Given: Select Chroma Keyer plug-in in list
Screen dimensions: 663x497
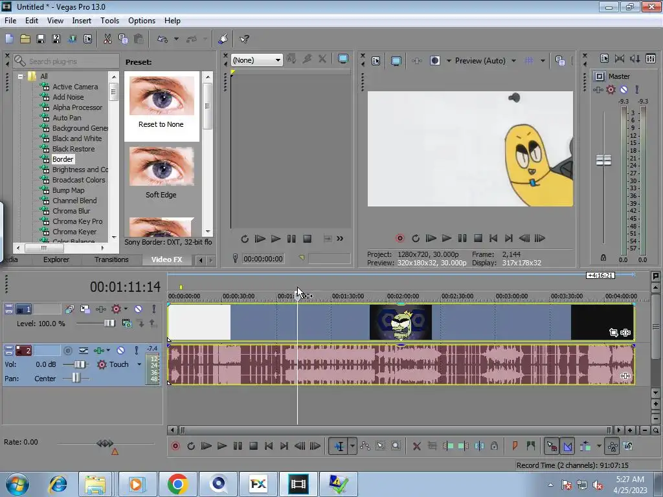Looking at the screenshot, I should pos(74,232).
